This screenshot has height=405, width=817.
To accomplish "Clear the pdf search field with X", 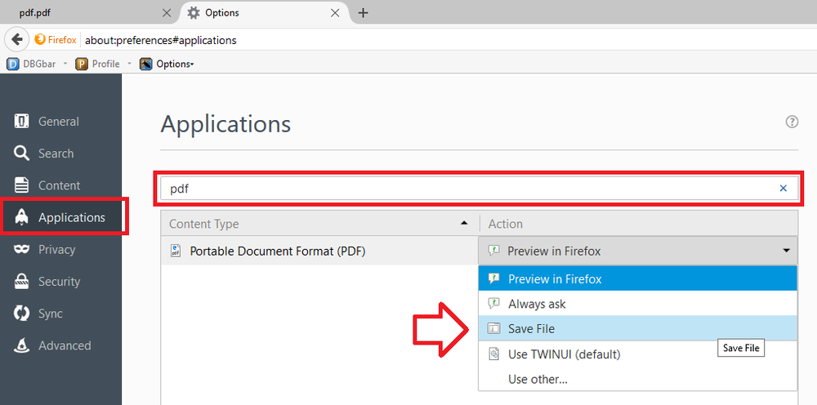I will [783, 189].
